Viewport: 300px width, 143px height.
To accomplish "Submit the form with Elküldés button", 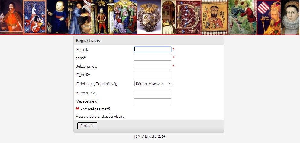I will click(87, 126).
